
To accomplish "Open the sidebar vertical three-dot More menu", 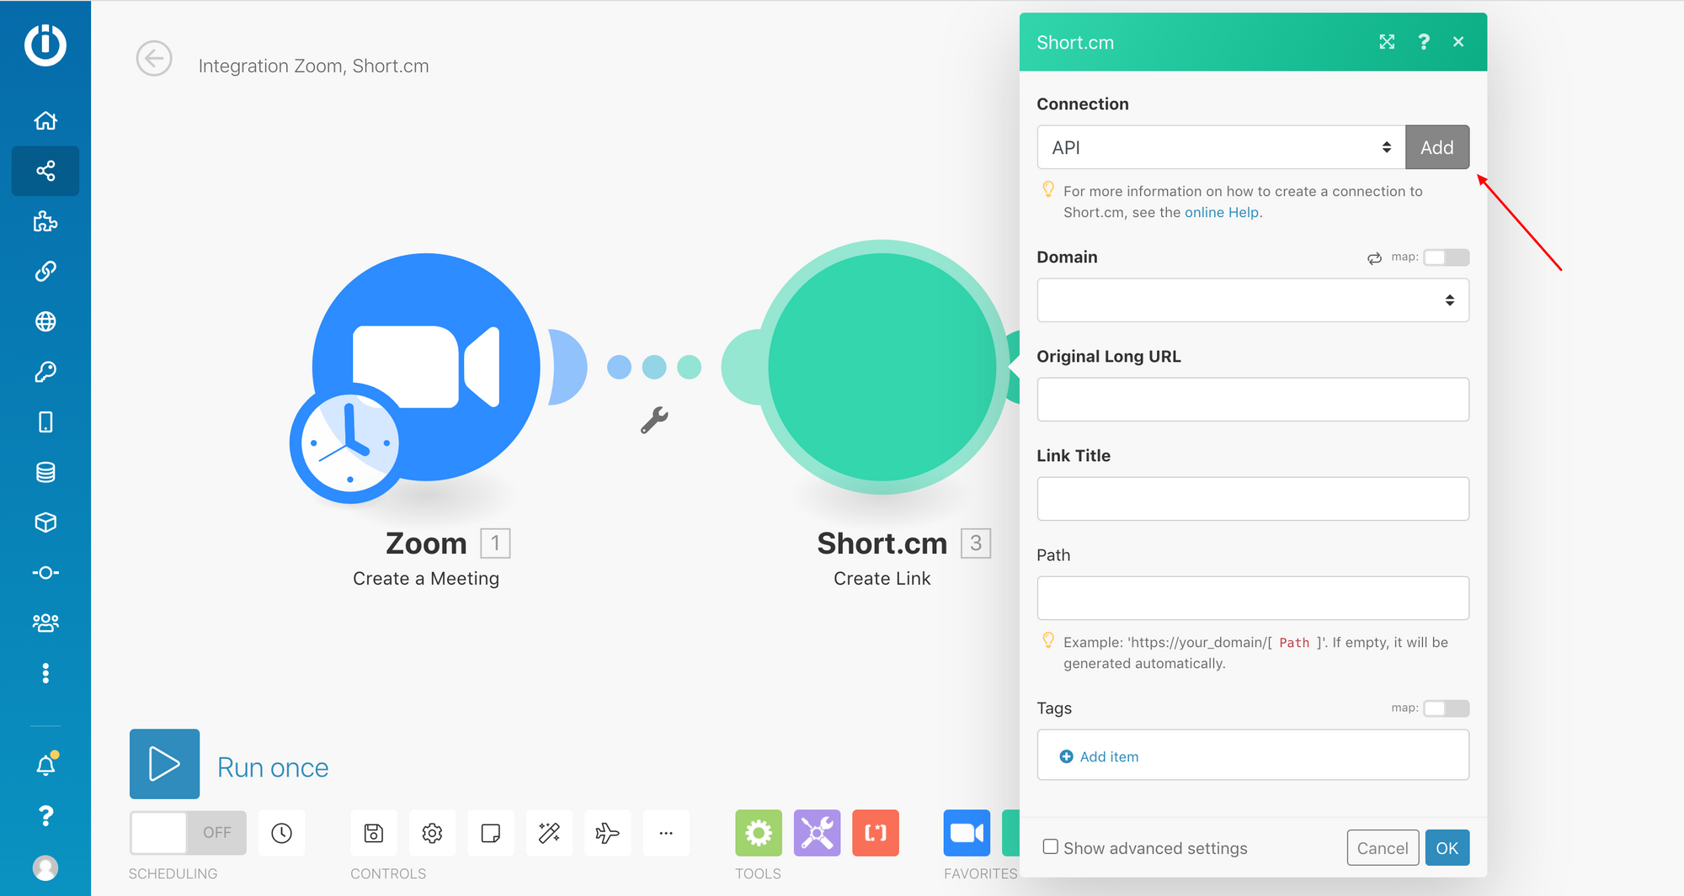I will coord(45,673).
